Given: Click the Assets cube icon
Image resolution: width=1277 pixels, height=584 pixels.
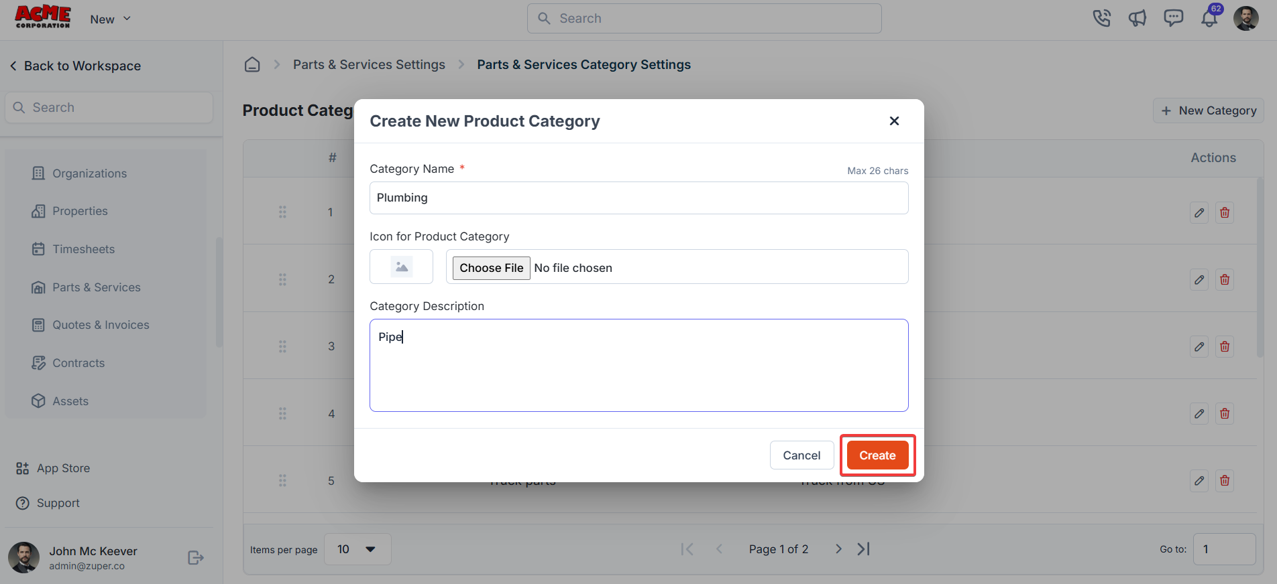Looking at the screenshot, I should (38, 401).
